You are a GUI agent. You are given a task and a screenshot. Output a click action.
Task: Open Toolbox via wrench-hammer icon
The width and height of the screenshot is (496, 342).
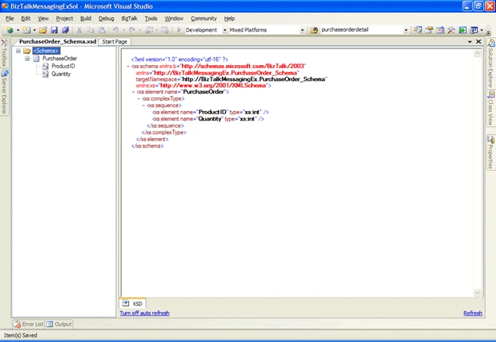(x=451, y=30)
